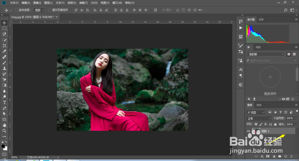Viewport: 299px width, 161px height.
Task: Toggle lock all padlock icon
Action: (x=275, y=124)
